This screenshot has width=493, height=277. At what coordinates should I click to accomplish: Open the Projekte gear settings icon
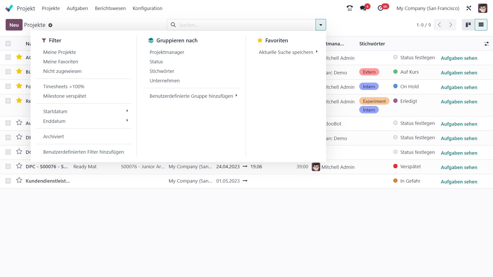point(50,25)
